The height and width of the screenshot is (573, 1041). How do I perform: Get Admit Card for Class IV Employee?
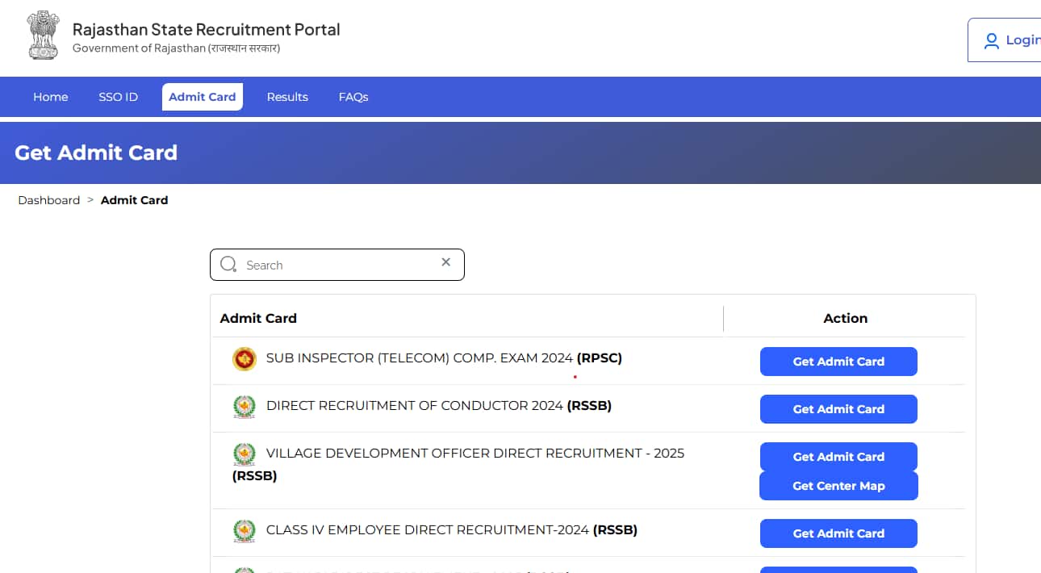pos(838,533)
